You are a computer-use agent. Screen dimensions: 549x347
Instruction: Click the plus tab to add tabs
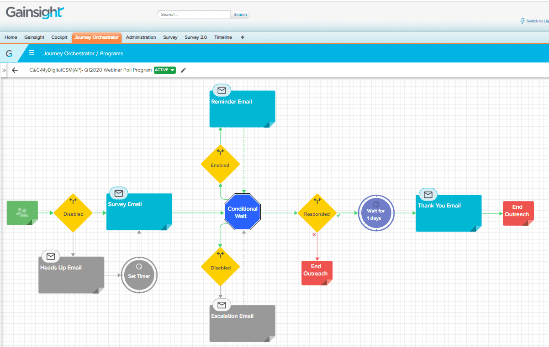pos(242,37)
